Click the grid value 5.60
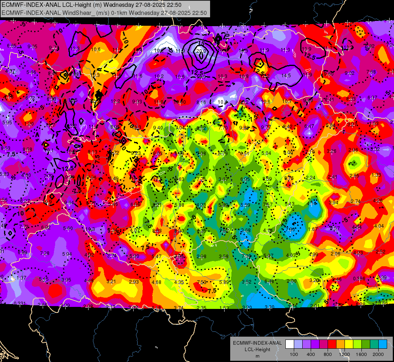 68,228
